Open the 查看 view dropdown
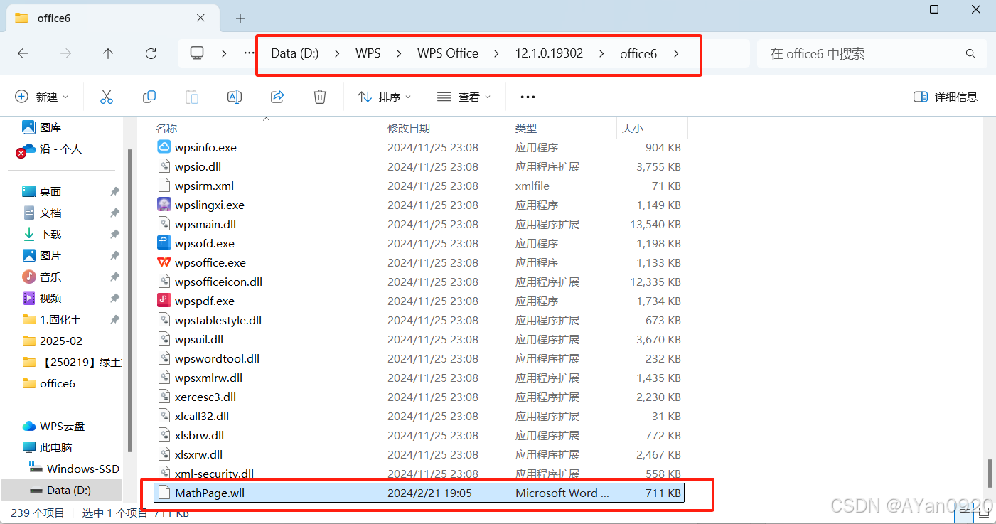The height and width of the screenshot is (524, 996). [464, 97]
